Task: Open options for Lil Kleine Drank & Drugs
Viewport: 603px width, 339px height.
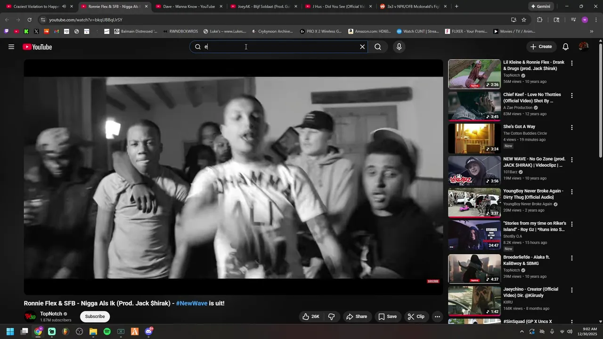Action: [572, 63]
